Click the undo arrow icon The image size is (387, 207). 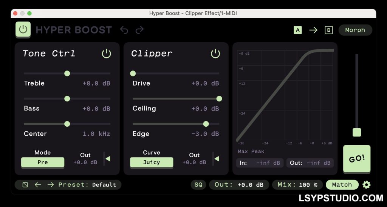point(124,30)
